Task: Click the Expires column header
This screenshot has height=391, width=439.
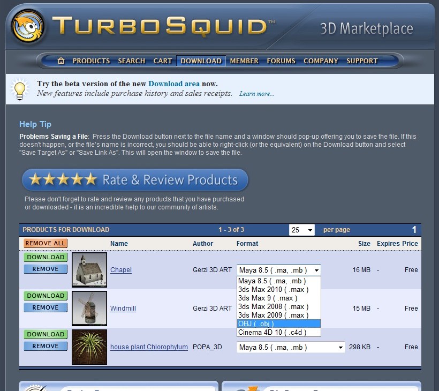Action: pyautogui.click(x=389, y=244)
